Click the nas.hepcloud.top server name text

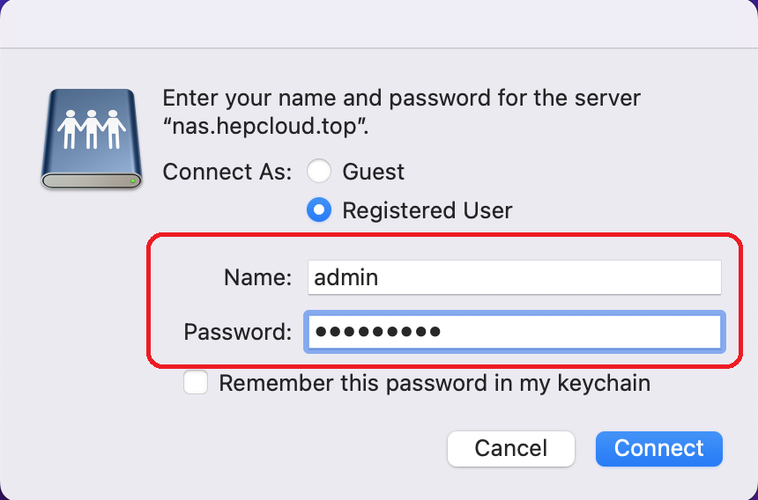click(x=265, y=127)
